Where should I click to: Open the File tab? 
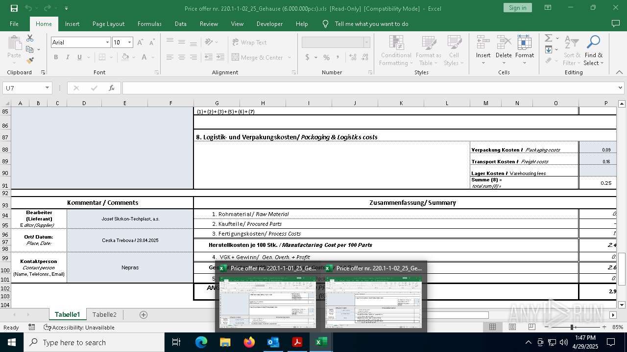pos(14,24)
